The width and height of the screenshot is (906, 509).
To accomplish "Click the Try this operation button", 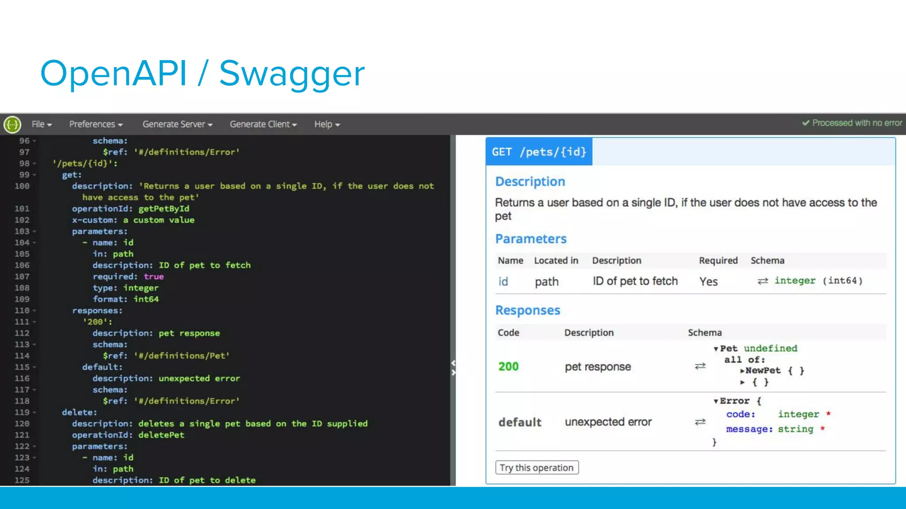I will pos(537,467).
